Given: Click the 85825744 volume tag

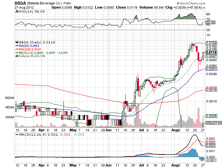Looking at the screenshot, I should pos(213,123).
